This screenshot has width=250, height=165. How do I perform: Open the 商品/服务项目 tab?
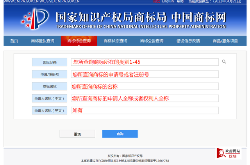coord(225,41)
